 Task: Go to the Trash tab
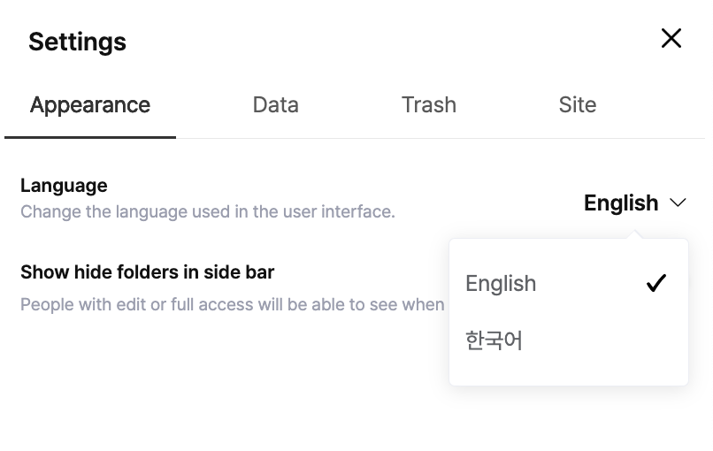point(428,105)
